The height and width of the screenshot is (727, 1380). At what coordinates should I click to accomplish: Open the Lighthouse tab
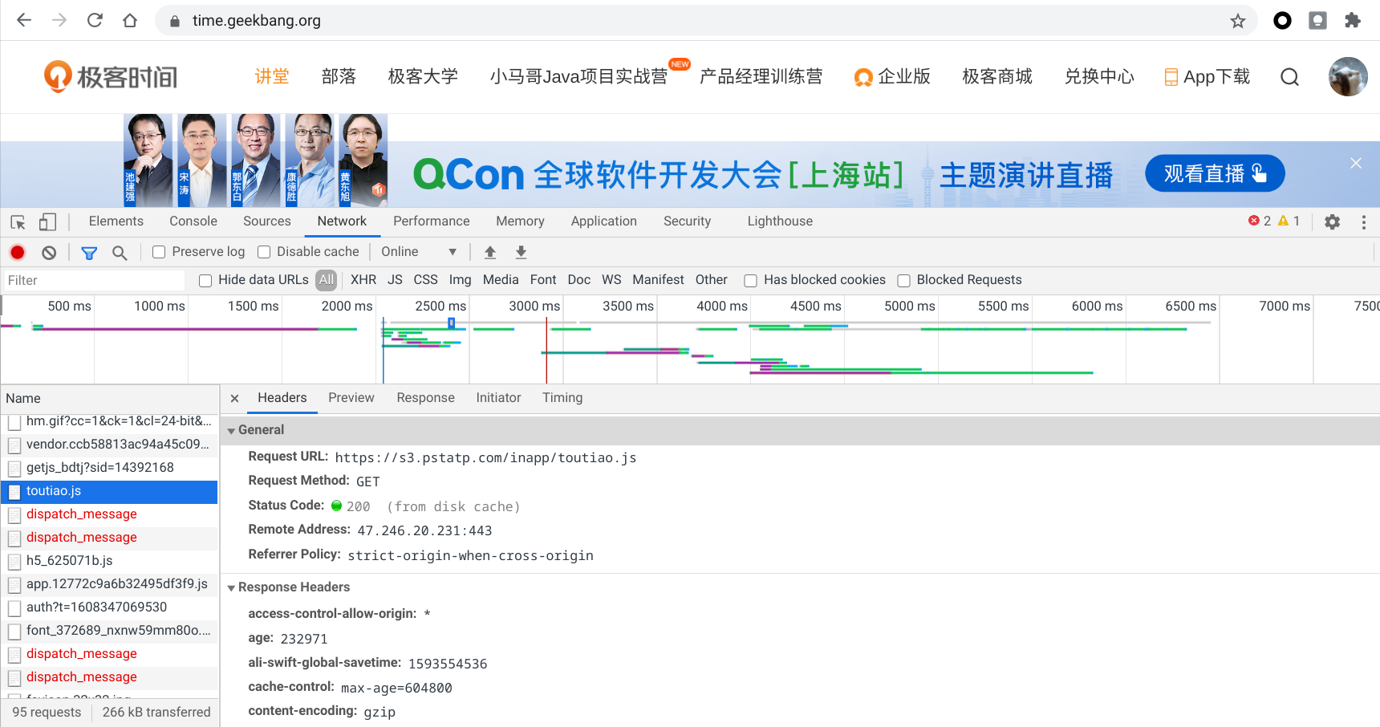click(780, 221)
